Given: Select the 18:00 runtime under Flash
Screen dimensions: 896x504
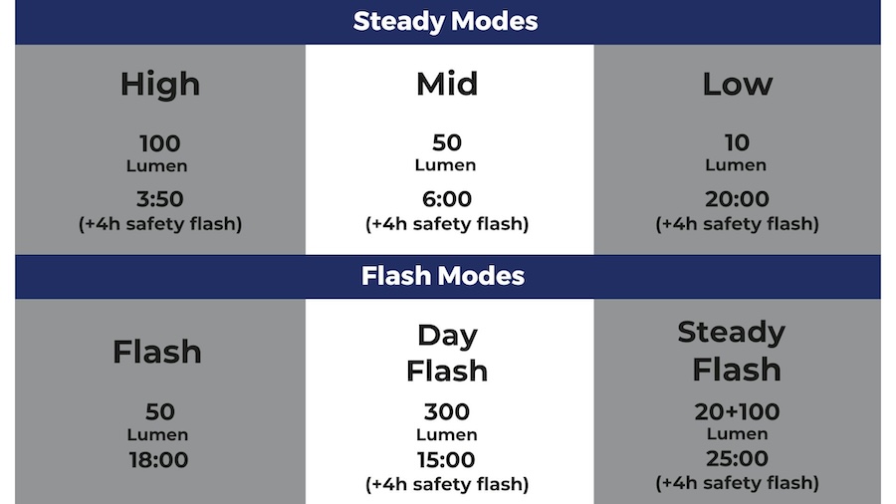Looking at the screenshot, I should coord(157,460).
